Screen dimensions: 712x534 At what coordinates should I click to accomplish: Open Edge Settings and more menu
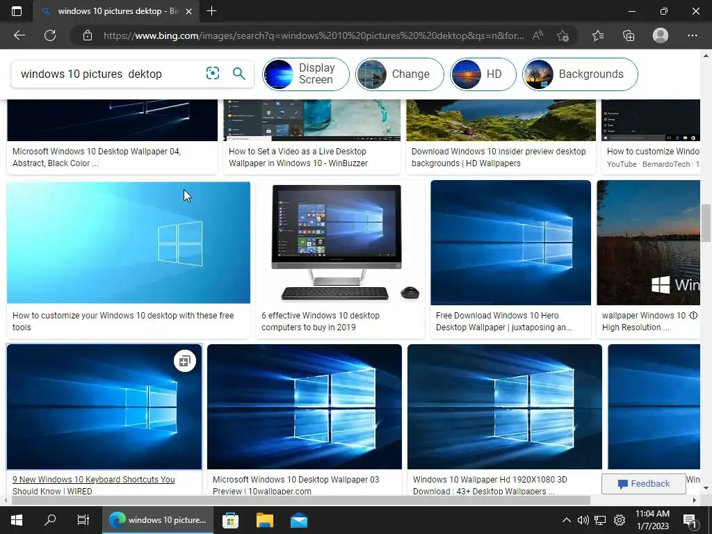point(692,35)
